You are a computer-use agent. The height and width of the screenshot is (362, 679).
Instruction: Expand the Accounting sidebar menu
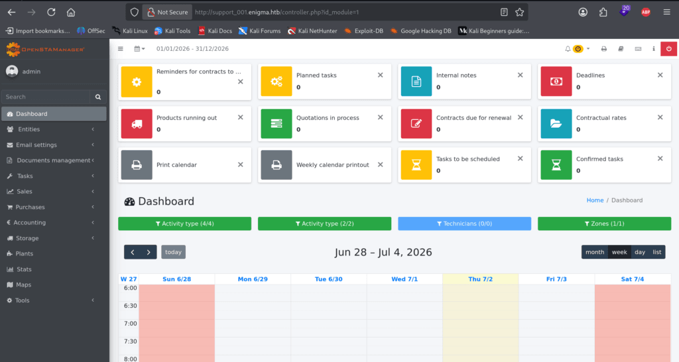coord(54,222)
